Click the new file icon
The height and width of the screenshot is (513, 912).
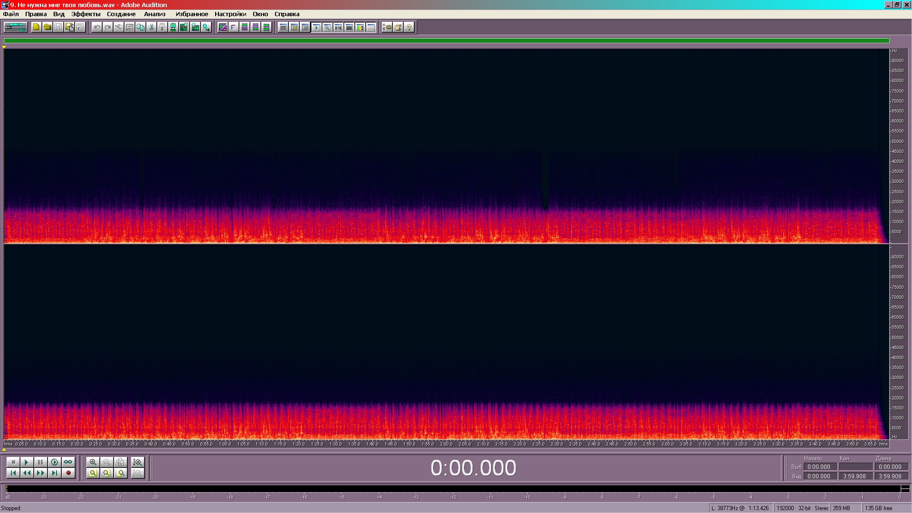[36, 27]
